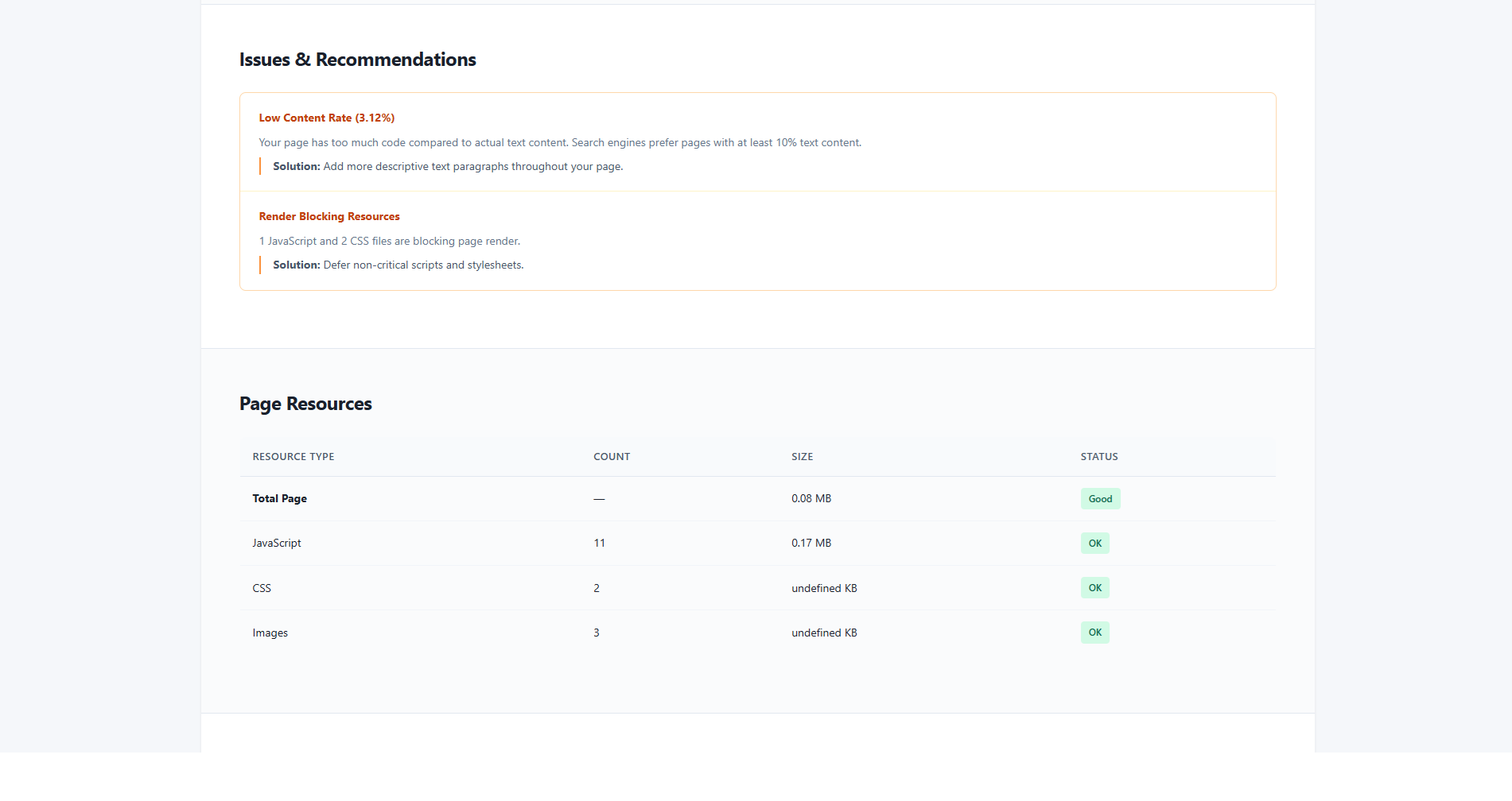Click the Issues & Recommendations heading

coord(357,60)
